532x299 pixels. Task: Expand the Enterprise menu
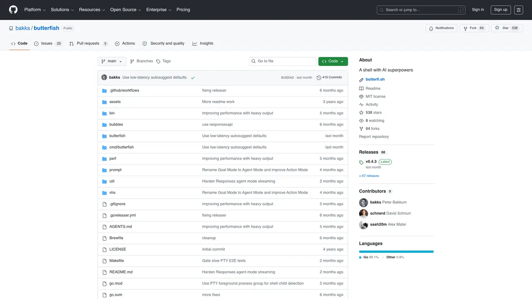[159, 10]
